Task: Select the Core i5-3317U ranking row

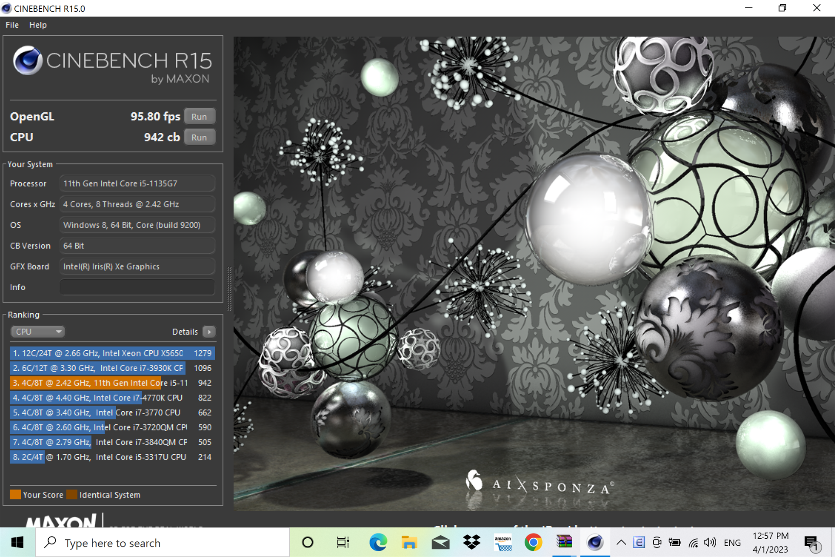Action: tap(113, 457)
